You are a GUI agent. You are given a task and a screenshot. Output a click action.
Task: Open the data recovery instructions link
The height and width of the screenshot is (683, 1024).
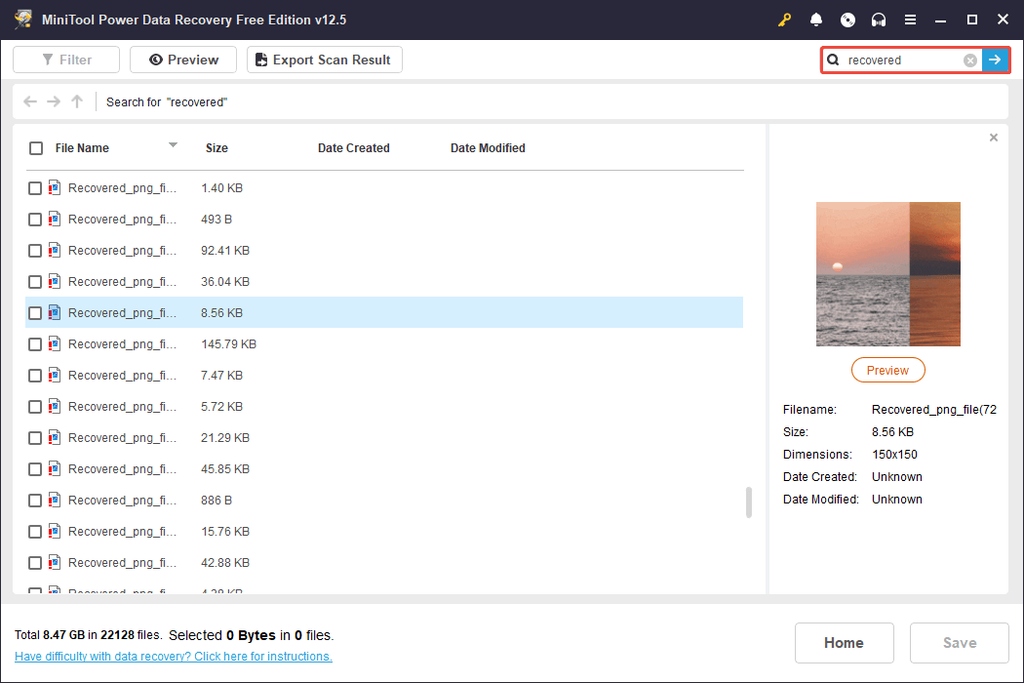(x=174, y=657)
